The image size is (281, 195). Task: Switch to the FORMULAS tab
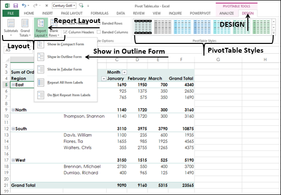[x=100, y=13]
